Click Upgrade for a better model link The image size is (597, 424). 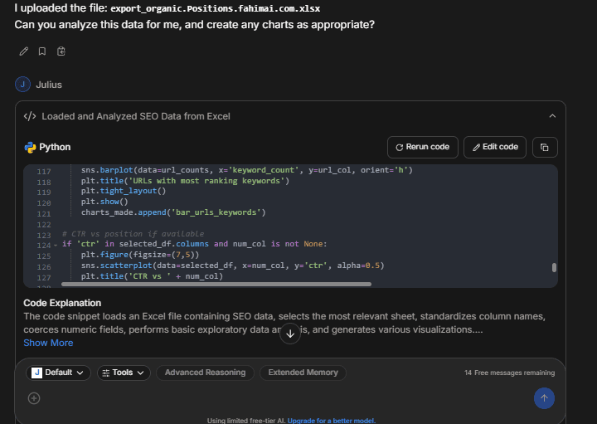pyautogui.click(x=331, y=421)
